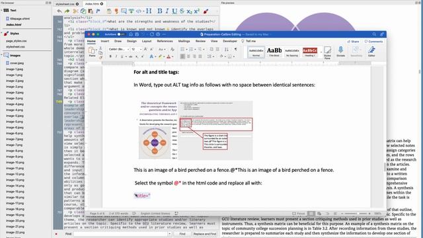Click Find button in Calibre
Image resolution: width=423 pixels, height=238 pixels.
pos(182,233)
